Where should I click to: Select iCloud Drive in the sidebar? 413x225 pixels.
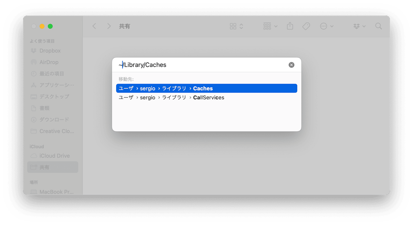click(54, 156)
